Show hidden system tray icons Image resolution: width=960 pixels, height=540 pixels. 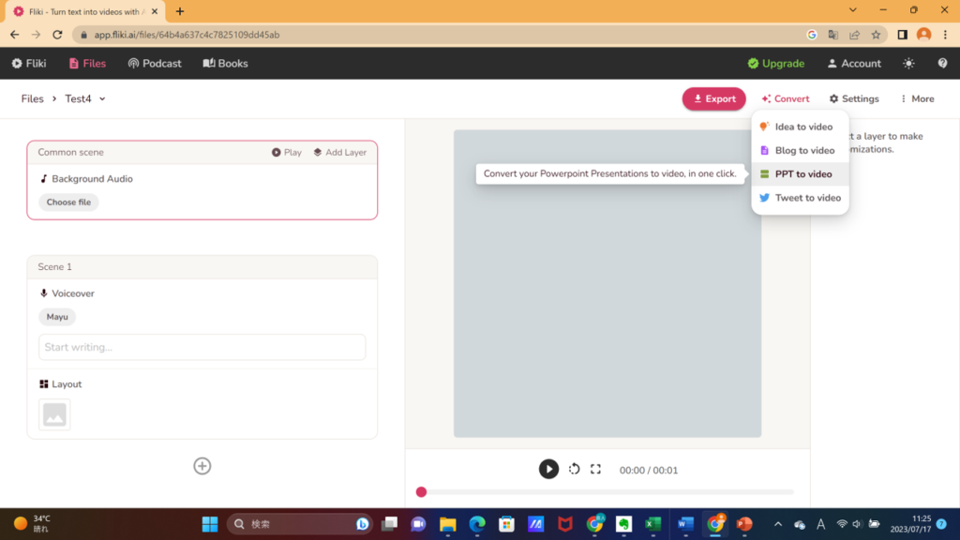pyautogui.click(x=778, y=524)
